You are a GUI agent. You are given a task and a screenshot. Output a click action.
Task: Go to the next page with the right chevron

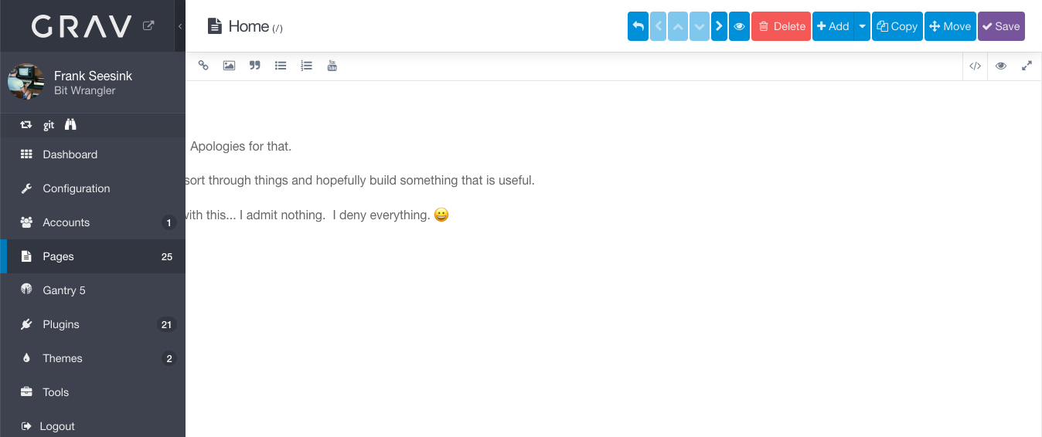coord(719,26)
